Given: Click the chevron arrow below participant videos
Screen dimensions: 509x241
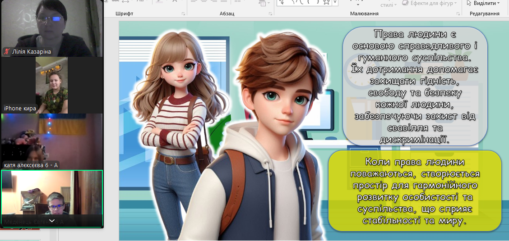Looking at the screenshot, I should click(52, 221).
